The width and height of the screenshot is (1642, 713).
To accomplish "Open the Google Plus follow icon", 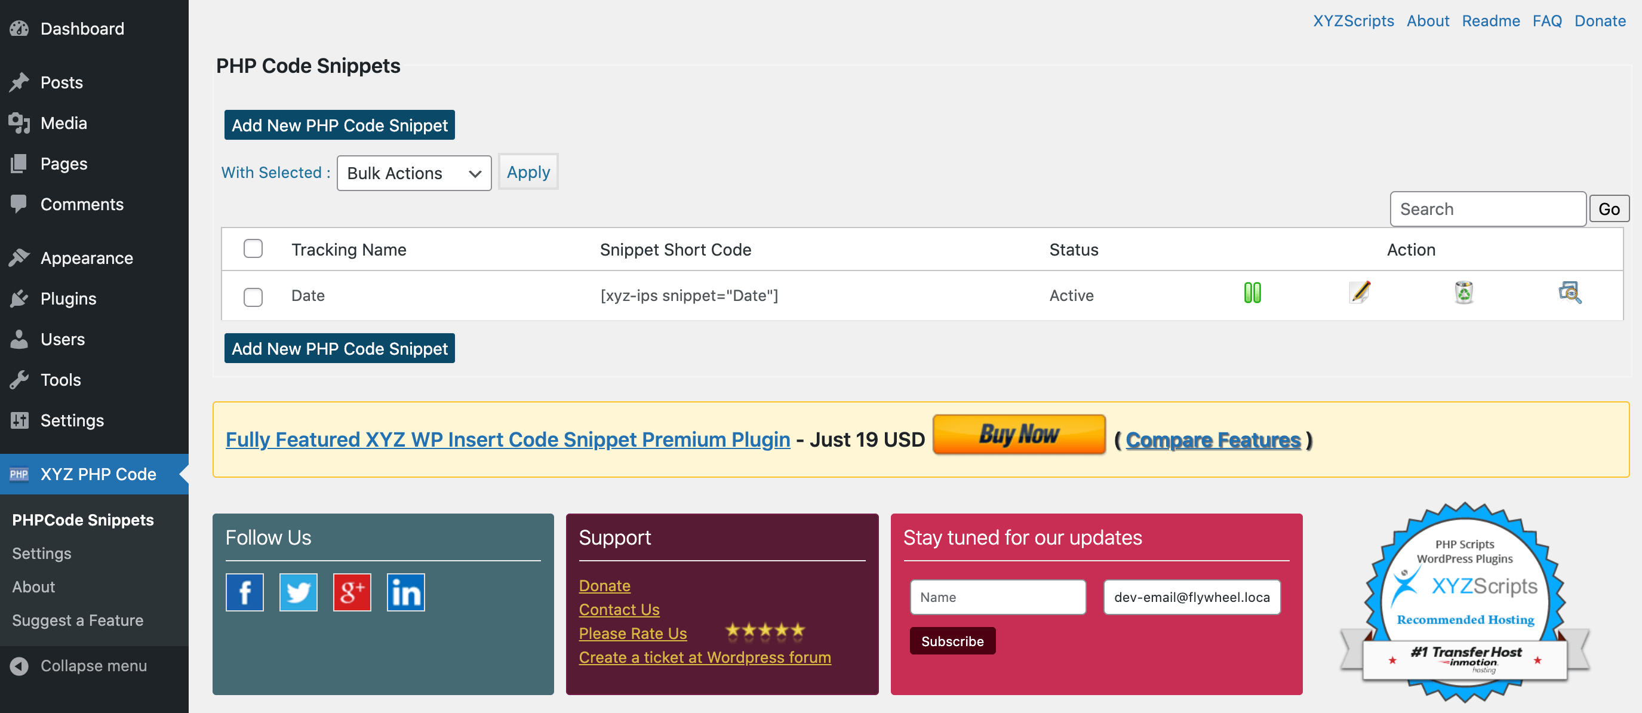I will (352, 592).
